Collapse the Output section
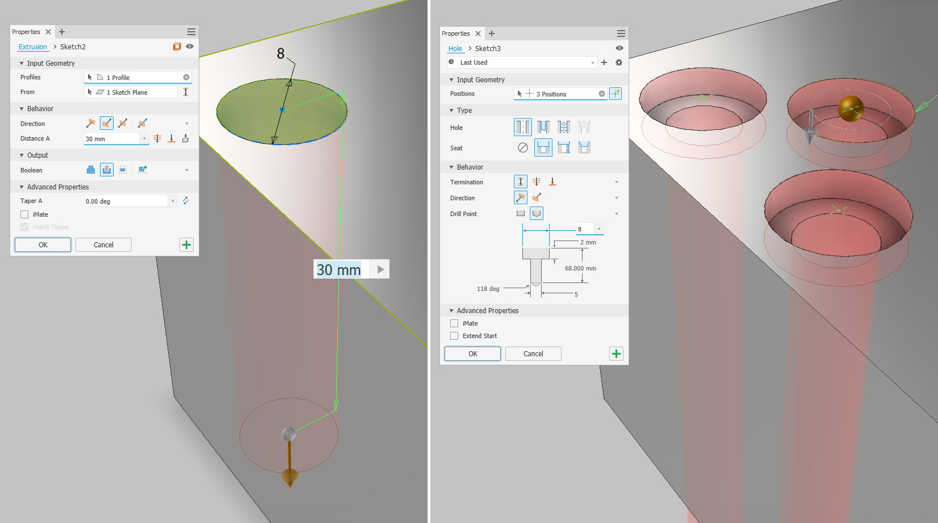938x523 pixels. (22, 155)
